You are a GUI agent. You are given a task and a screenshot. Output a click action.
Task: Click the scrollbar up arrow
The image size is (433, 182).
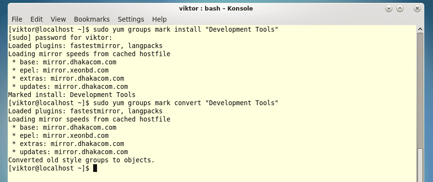coord(420,29)
